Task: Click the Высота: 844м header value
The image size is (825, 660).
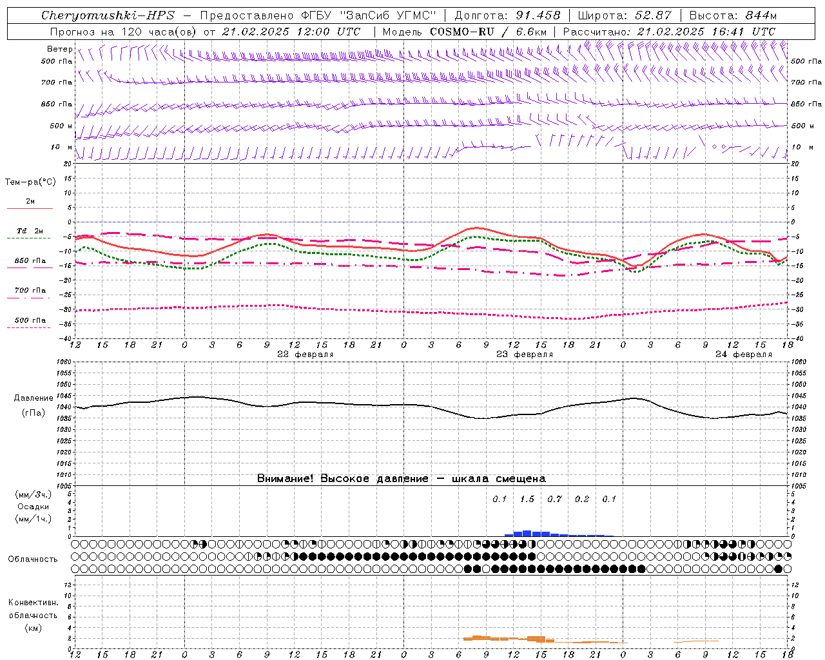Action: [x=733, y=15]
